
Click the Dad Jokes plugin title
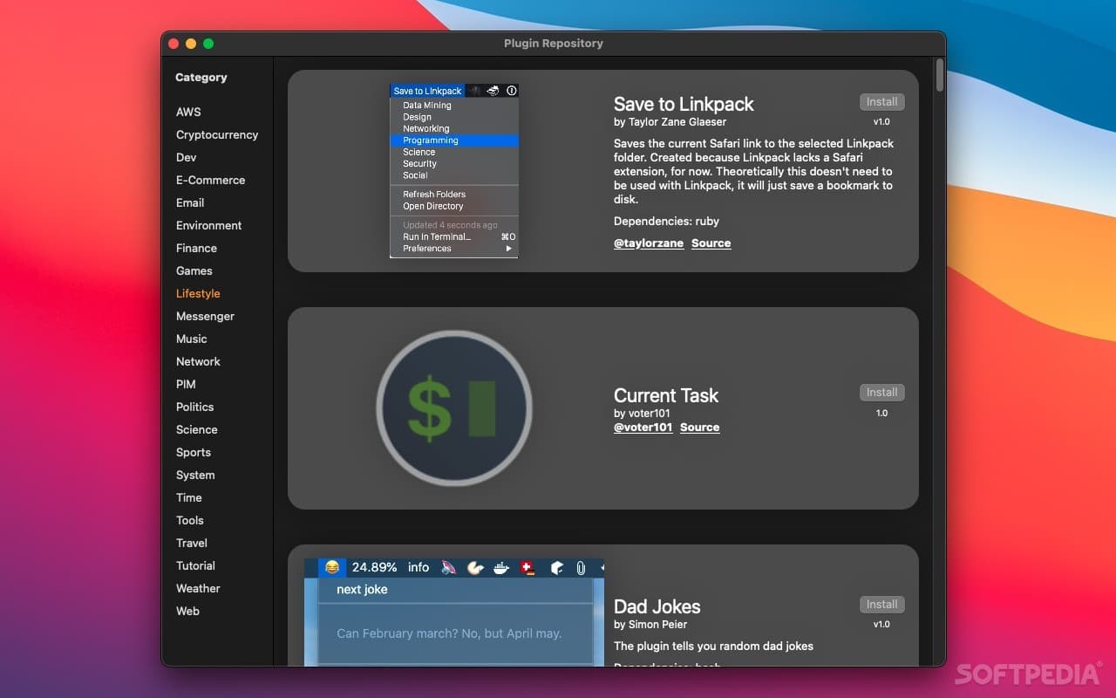click(x=657, y=606)
